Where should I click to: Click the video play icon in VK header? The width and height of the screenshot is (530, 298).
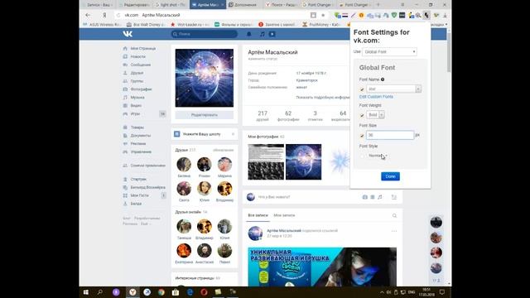click(x=272, y=34)
